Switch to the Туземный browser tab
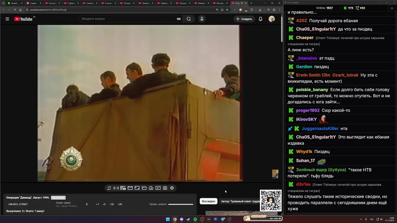 tap(146, 3)
